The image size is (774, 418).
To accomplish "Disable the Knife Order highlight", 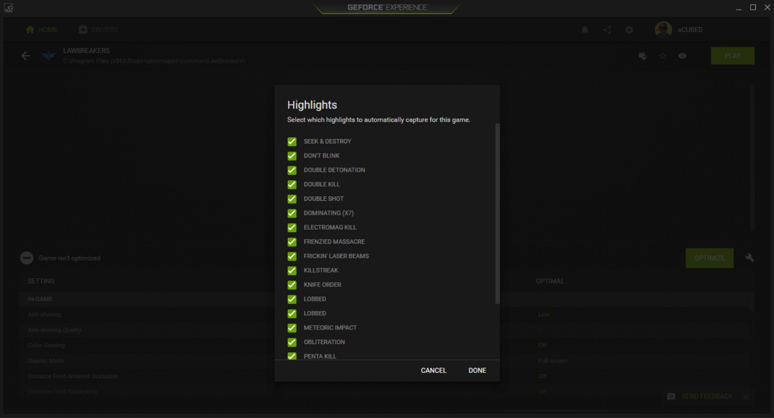I will (292, 285).
